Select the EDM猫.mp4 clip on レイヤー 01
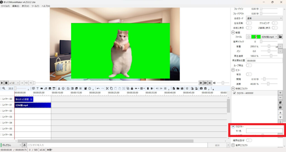 [33, 105]
